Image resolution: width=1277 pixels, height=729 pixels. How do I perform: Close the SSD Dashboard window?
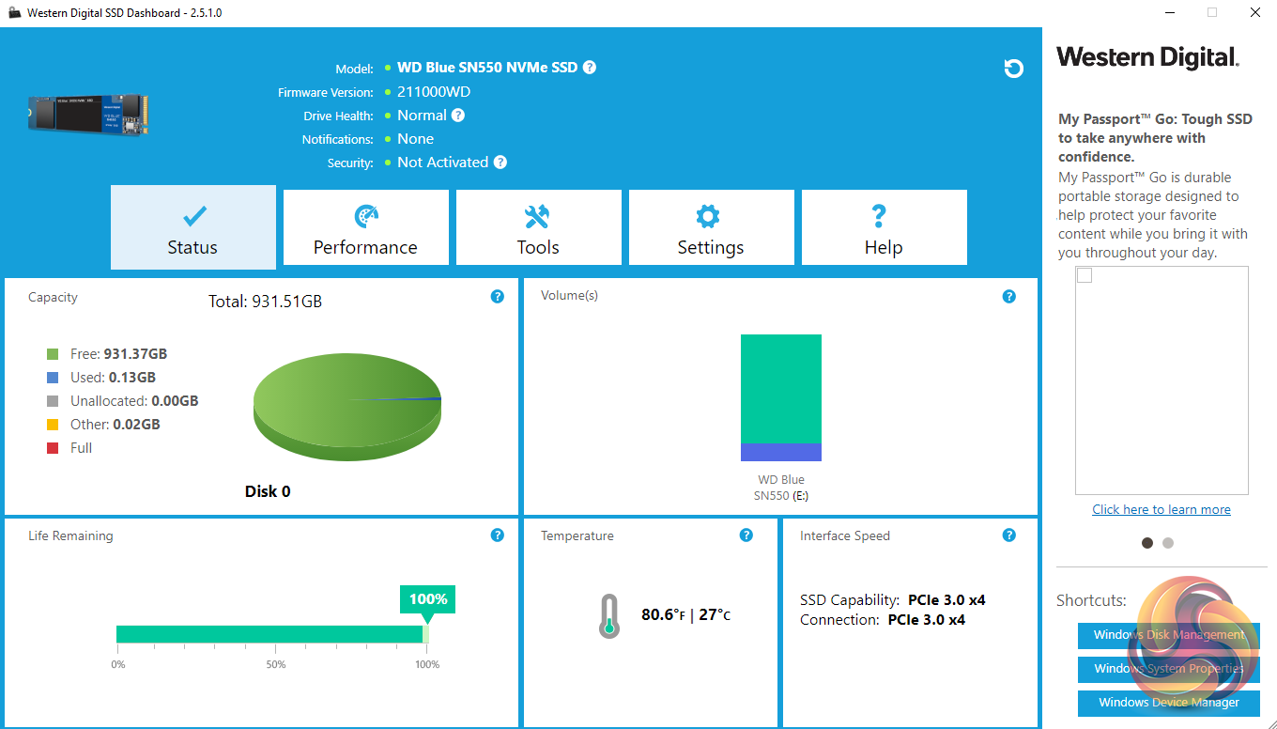click(x=1255, y=13)
